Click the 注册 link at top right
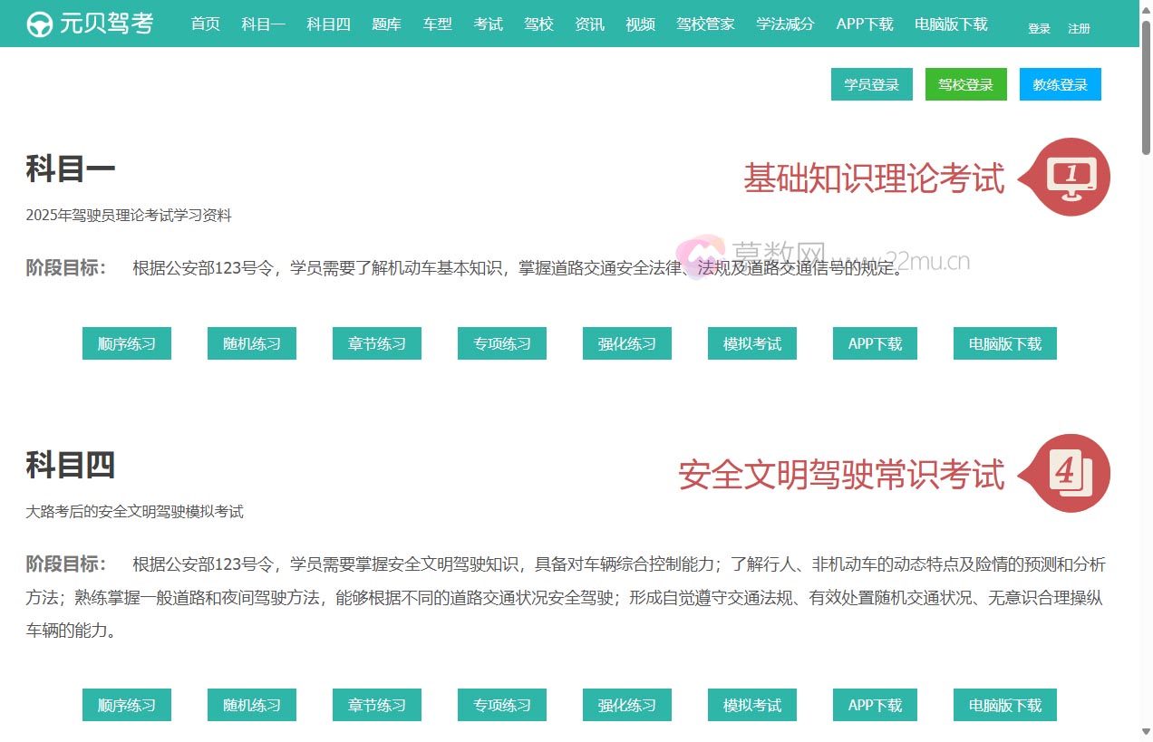This screenshot has width=1153, height=742. (x=1079, y=29)
